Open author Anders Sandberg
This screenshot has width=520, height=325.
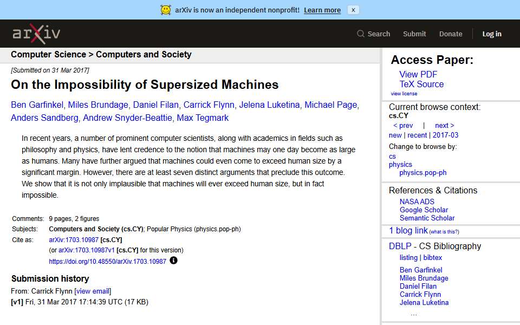point(44,118)
